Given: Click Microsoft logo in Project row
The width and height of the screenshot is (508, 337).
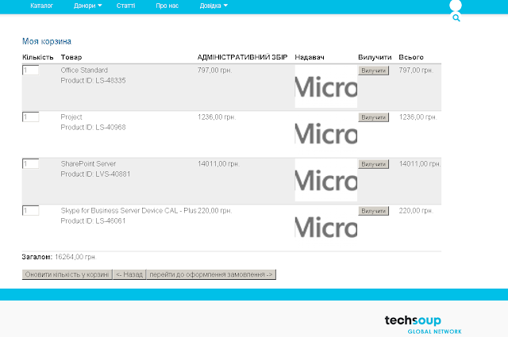Looking at the screenshot, I should tap(326, 133).
